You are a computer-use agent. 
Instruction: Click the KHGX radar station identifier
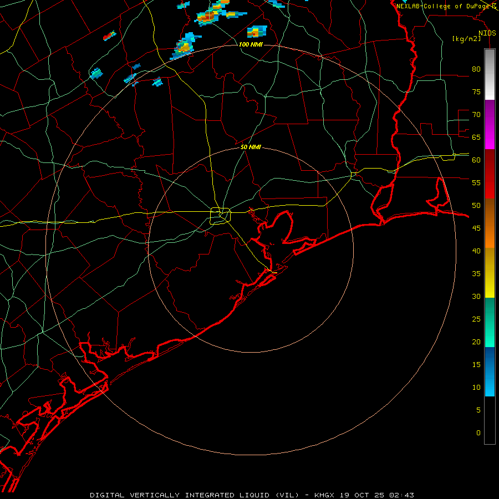pyautogui.click(x=325, y=495)
